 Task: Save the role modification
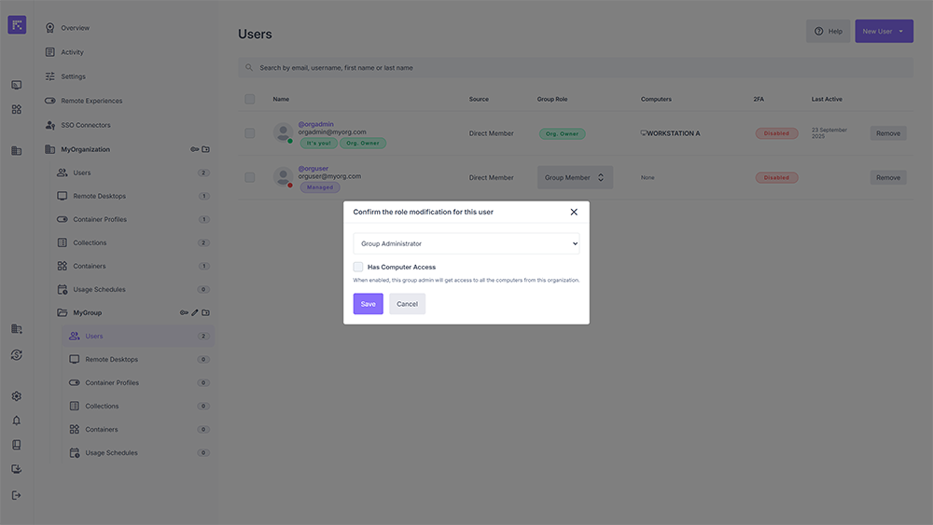[368, 304]
